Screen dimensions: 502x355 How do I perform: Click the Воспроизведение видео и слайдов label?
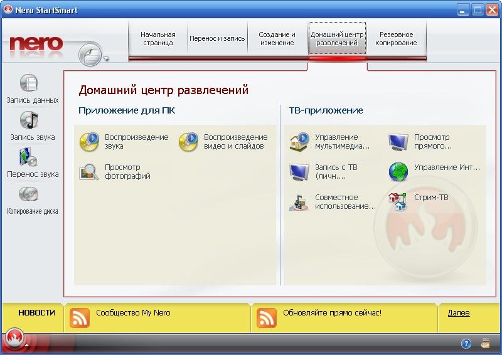point(236,142)
